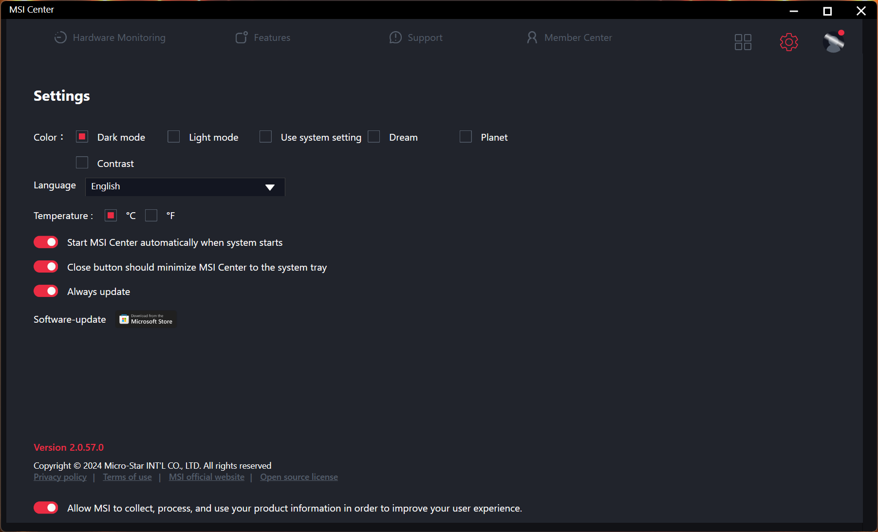
Task: Click the Hardware Monitoring gauge icon
Action: click(60, 37)
